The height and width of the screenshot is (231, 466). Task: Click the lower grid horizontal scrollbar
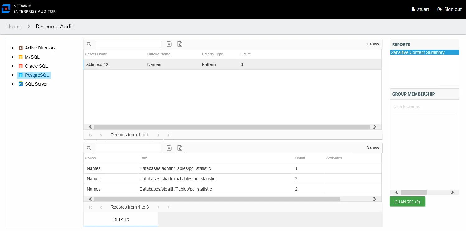coord(217,199)
